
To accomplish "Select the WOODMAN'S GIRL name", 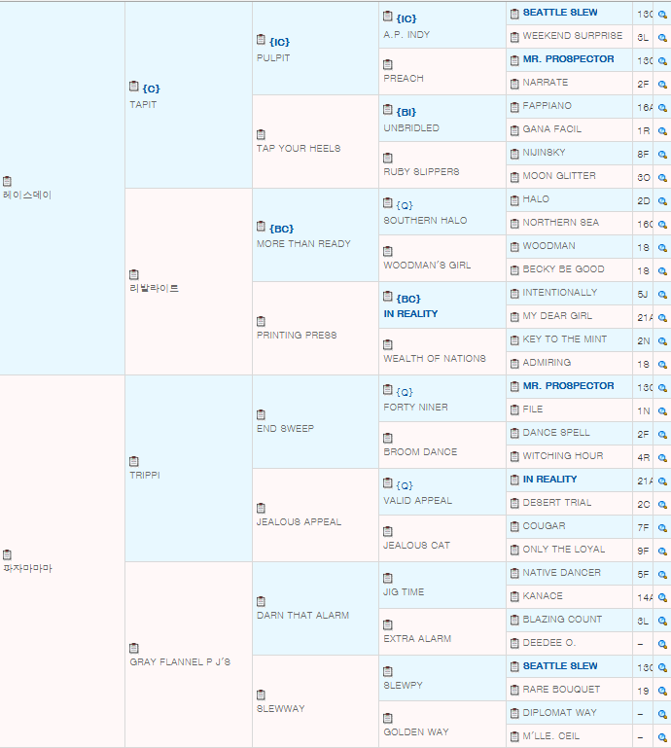I will tap(427, 266).
